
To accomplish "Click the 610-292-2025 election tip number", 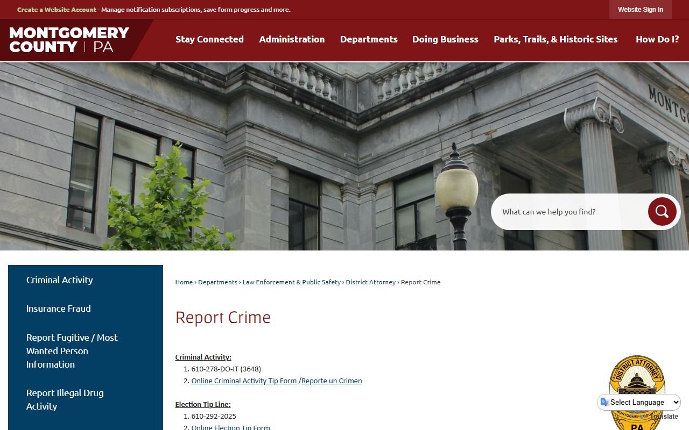I will click(x=214, y=416).
